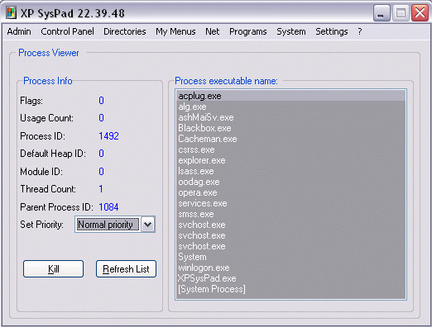Click the Refresh List button
Viewport: 432px width, 327px height.
tap(126, 268)
